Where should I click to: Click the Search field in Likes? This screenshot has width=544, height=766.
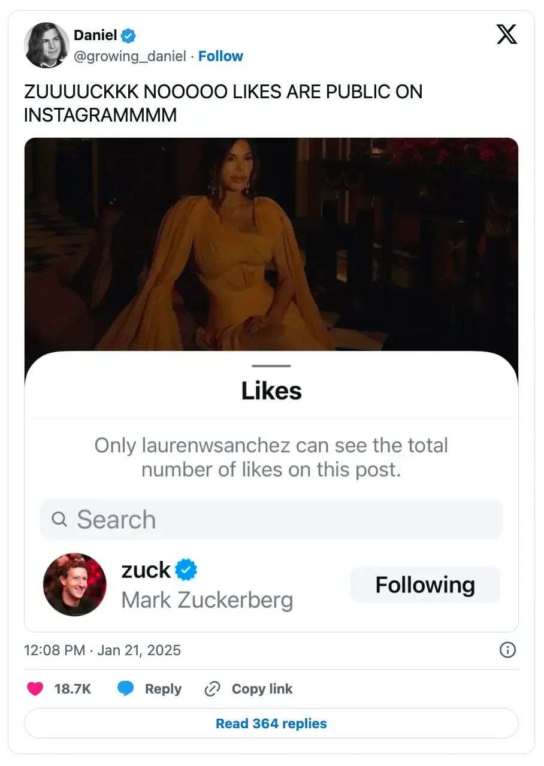pyautogui.click(x=271, y=519)
